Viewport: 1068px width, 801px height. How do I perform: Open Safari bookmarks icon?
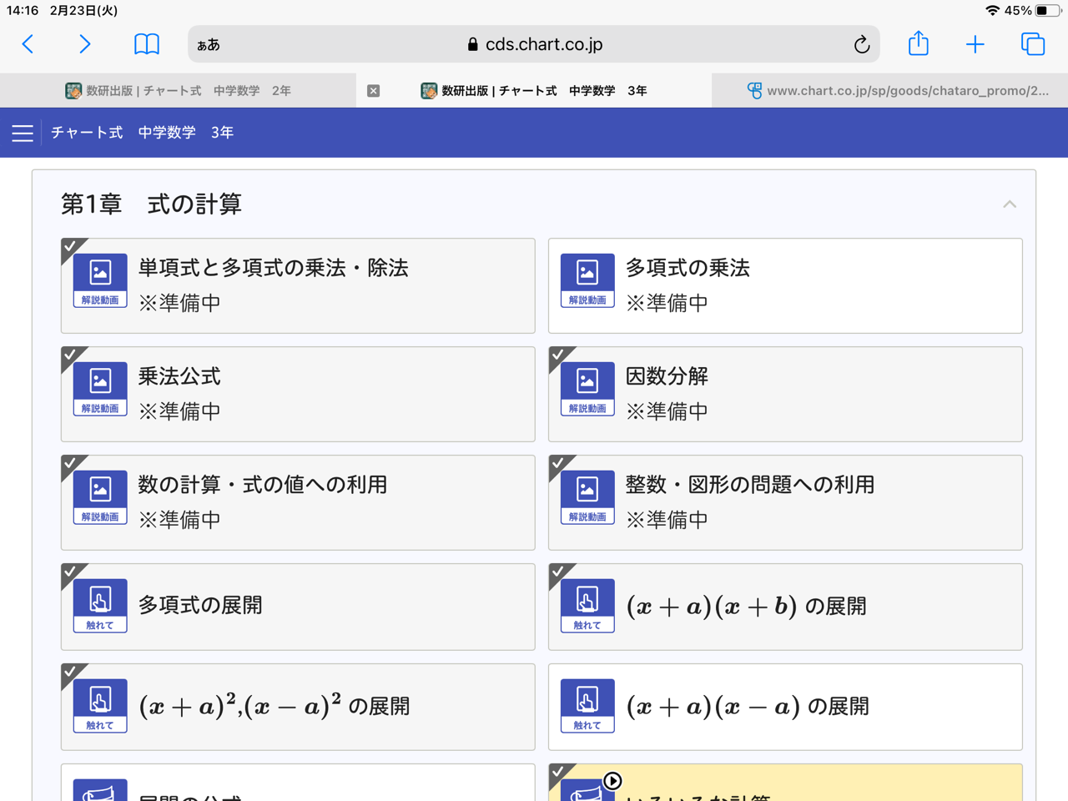147,44
